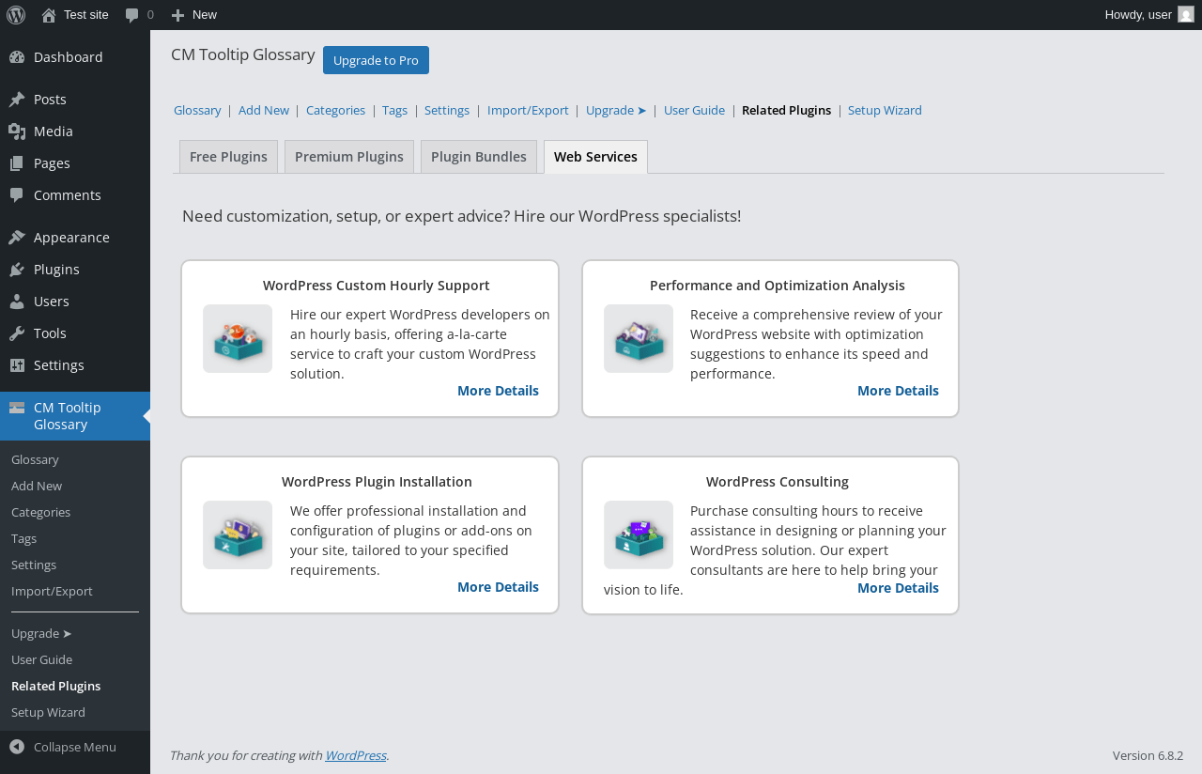The width and height of the screenshot is (1202, 774).
Task: Open the Tools wrench icon
Action: pos(17,333)
